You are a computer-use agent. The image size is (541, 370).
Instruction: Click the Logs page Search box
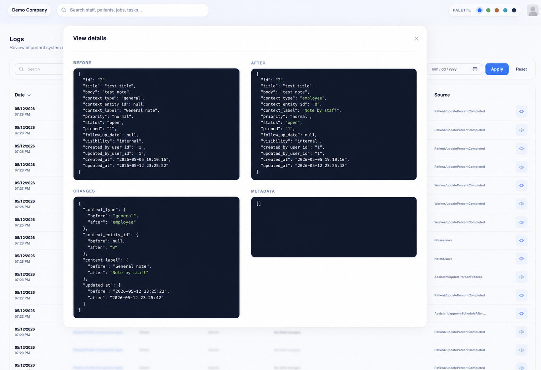(x=39, y=69)
